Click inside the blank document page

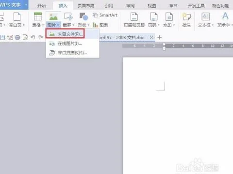coord(178,116)
